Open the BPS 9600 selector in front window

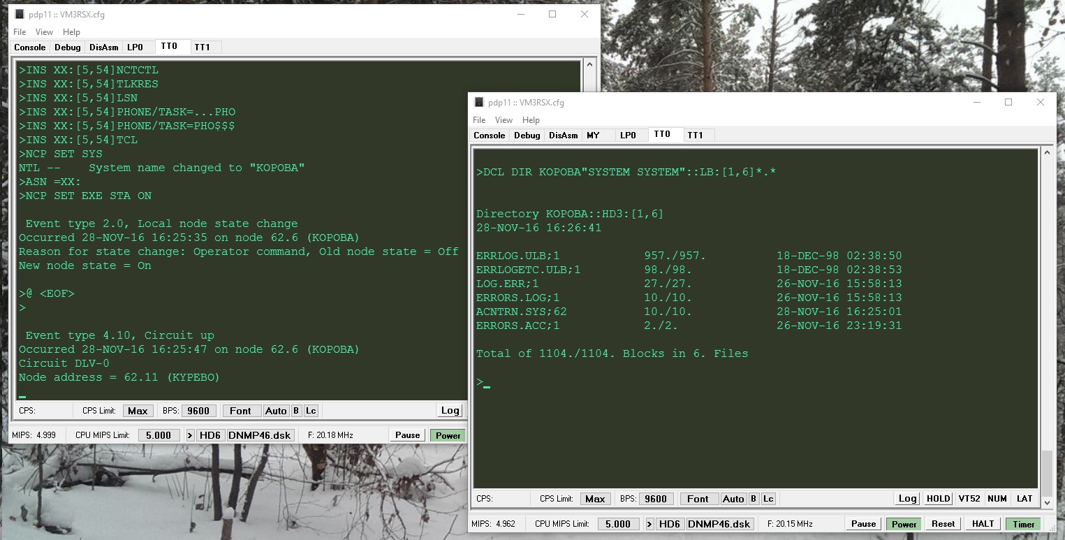coord(655,499)
